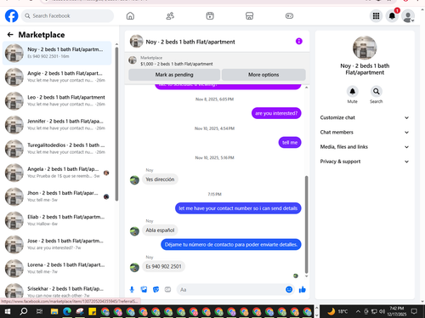Click the 'Abla español' message bubble
This screenshot has height=318, width=425.
(160, 230)
